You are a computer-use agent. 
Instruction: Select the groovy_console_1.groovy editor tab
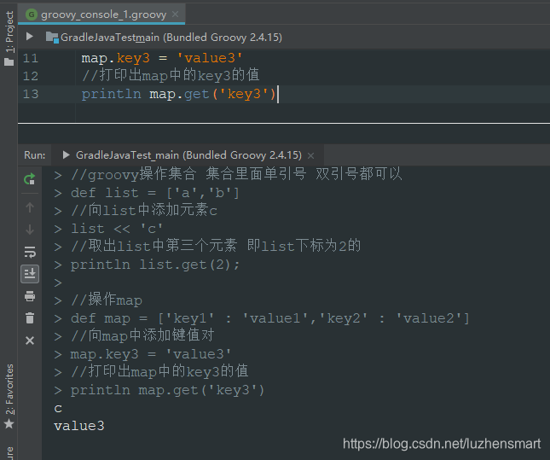point(101,15)
